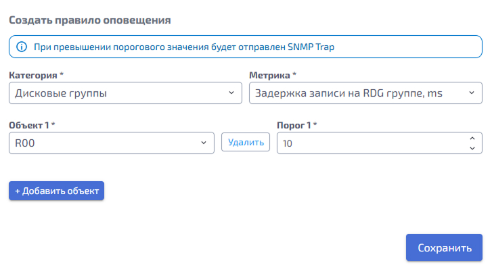This screenshot has width=492, height=267.
Task: Click the SNMP Trap notice text
Action: [184, 47]
